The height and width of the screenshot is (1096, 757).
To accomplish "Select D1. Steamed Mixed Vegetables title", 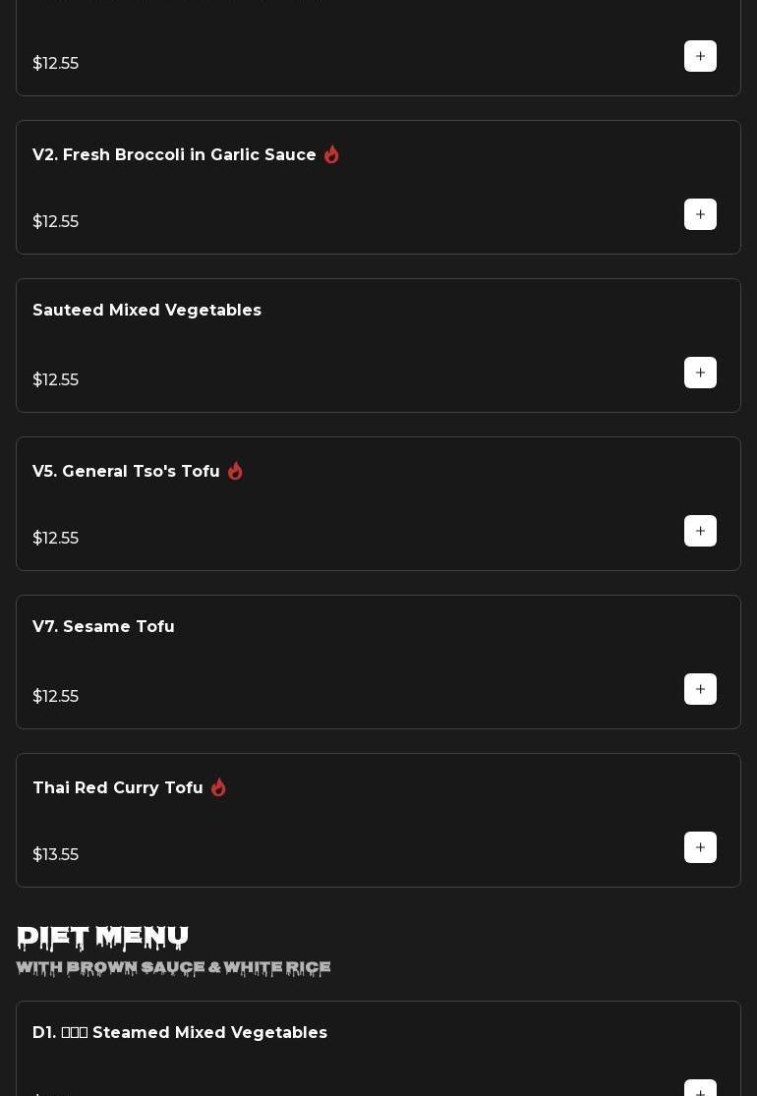I will tap(180, 1033).
